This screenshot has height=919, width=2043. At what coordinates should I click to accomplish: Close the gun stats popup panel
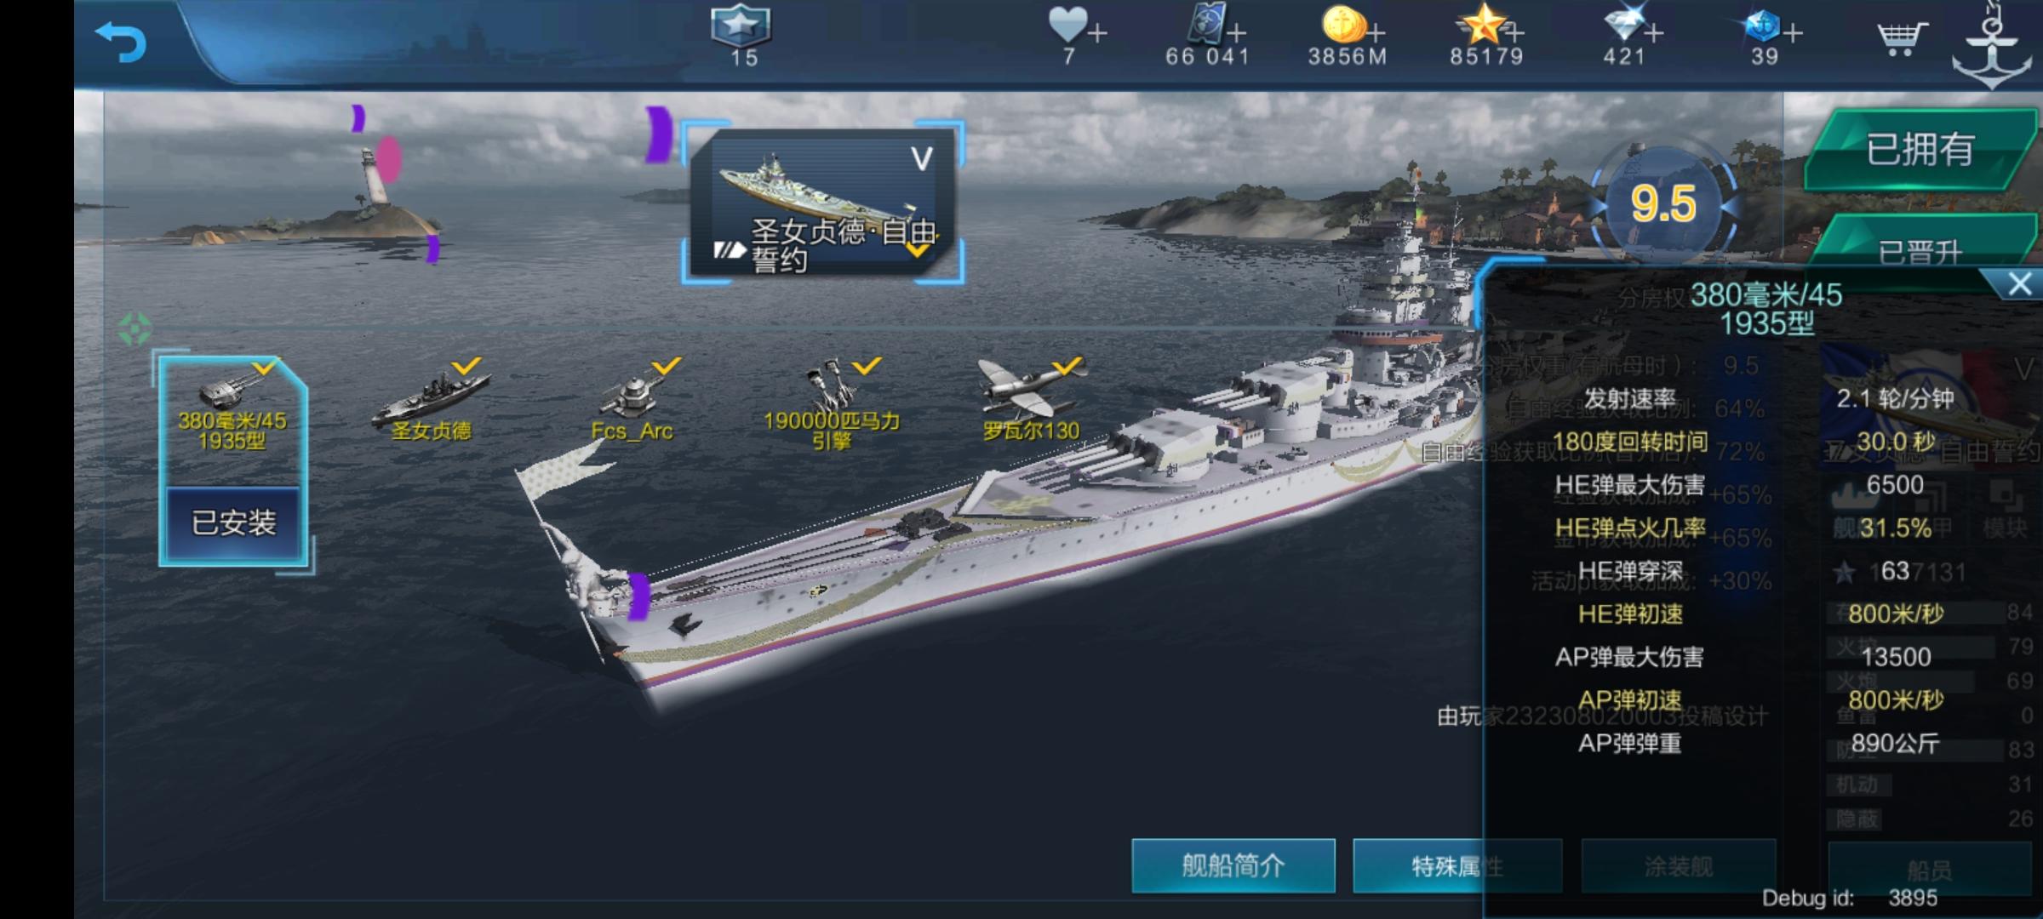[x=2018, y=284]
